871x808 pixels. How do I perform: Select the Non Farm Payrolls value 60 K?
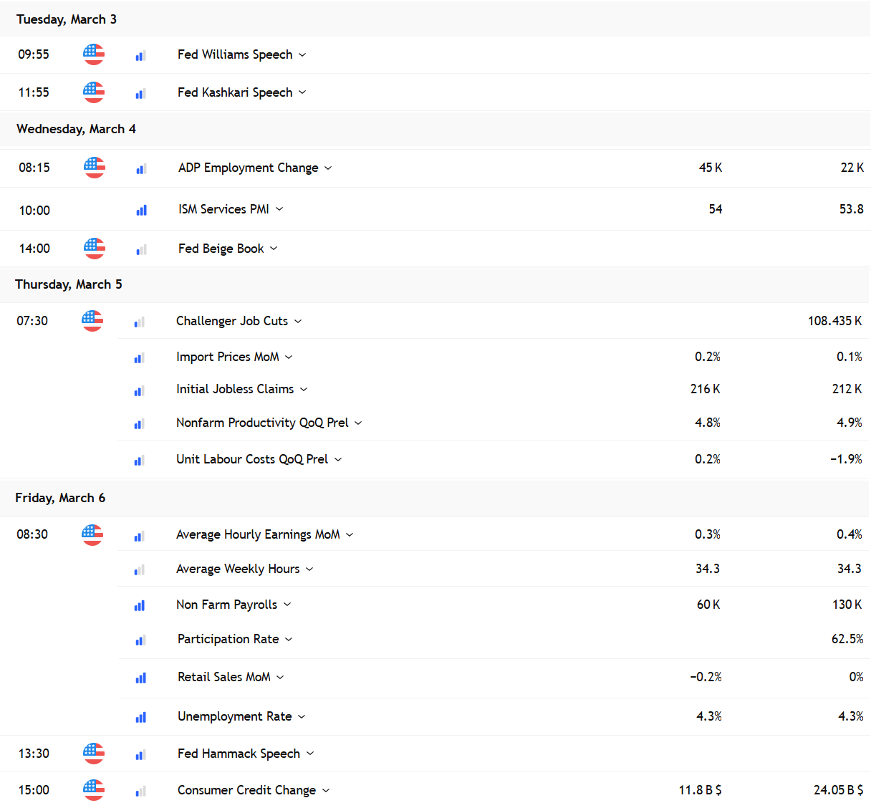(x=708, y=605)
